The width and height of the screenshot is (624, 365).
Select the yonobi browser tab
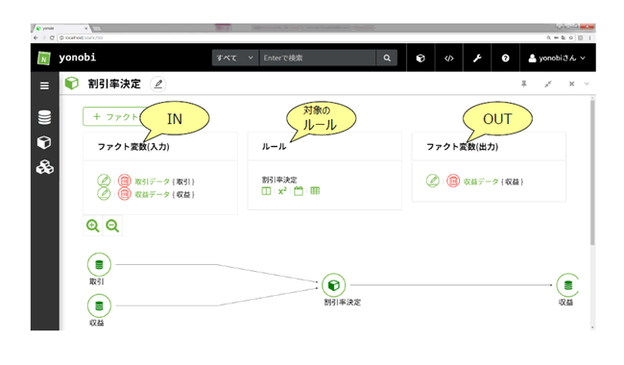click(x=61, y=28)
